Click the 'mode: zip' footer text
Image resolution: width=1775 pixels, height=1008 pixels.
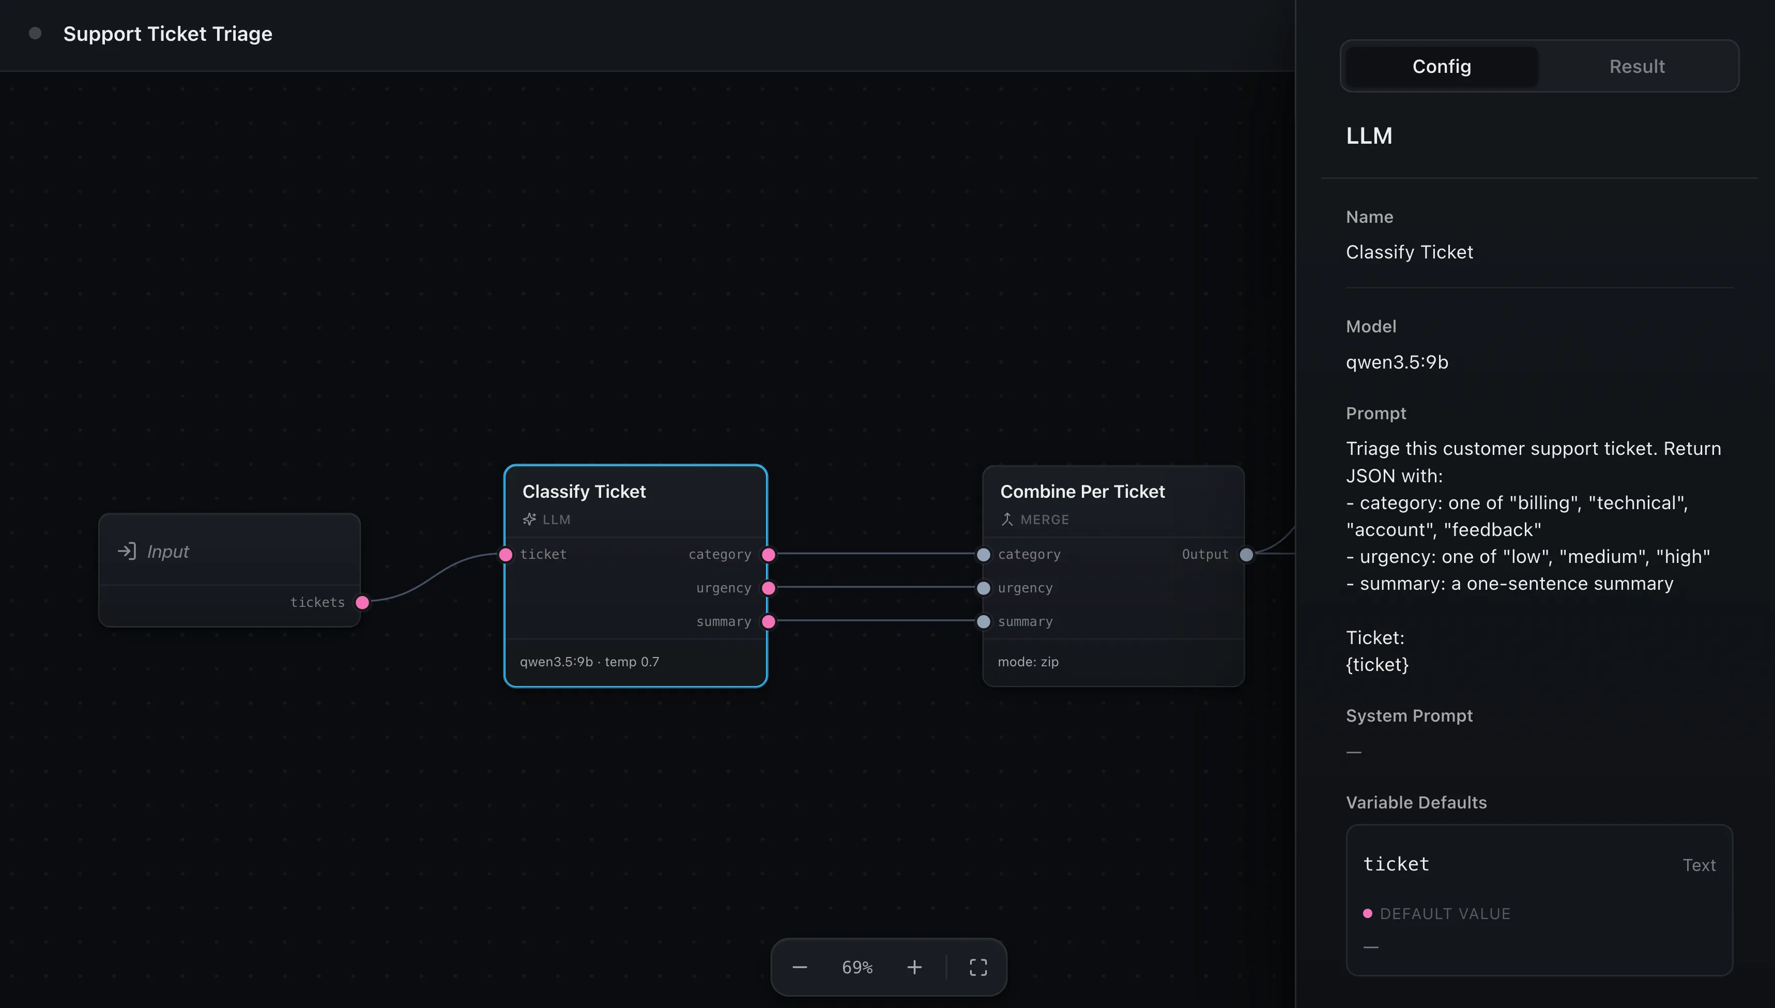(x=1028, y=662)
